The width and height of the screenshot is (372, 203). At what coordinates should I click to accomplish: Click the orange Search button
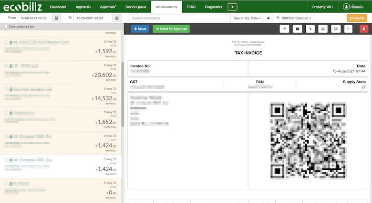(x=357, y=18)
